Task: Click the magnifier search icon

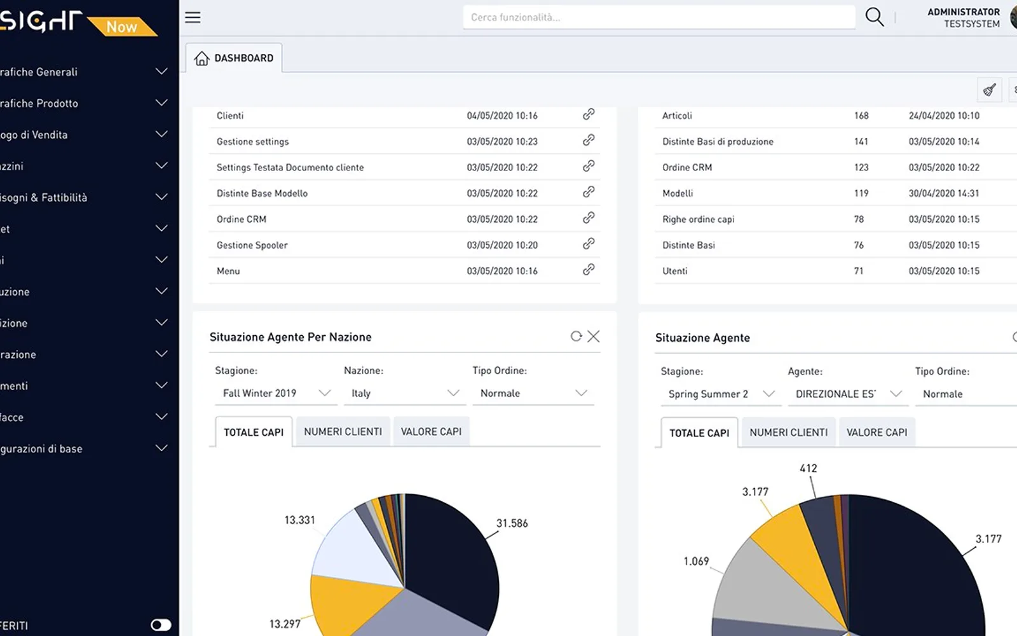Action: pos(875,17)
